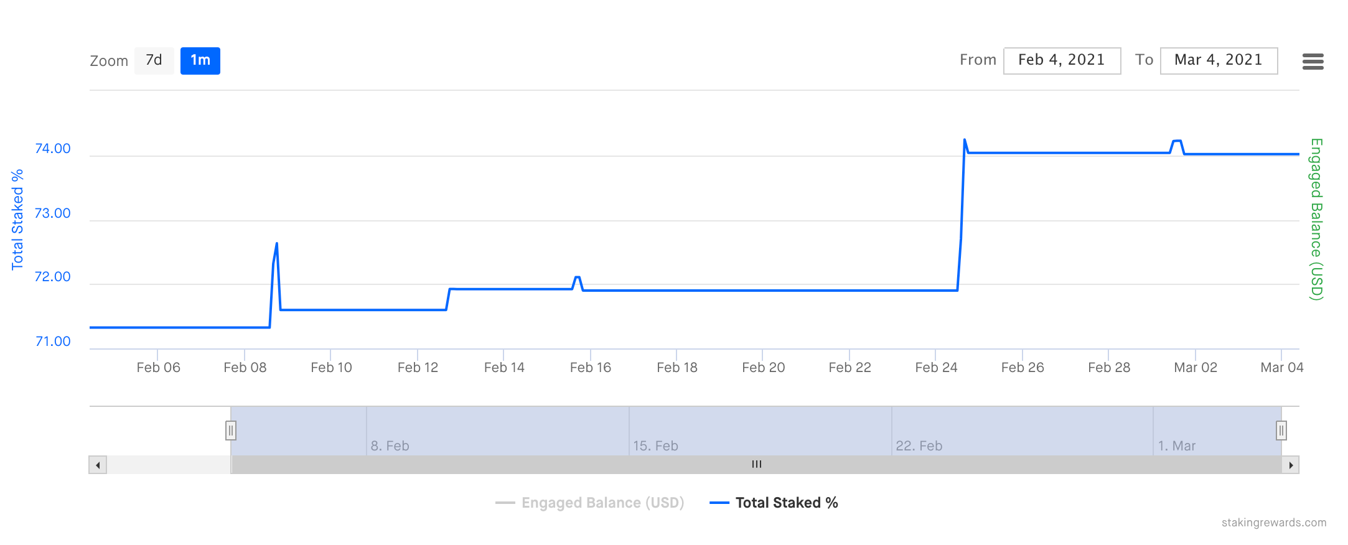This screenshot has height=545, width=1348.
Task: Click the 'Feb 16' axis label
Action: (590, 368)
